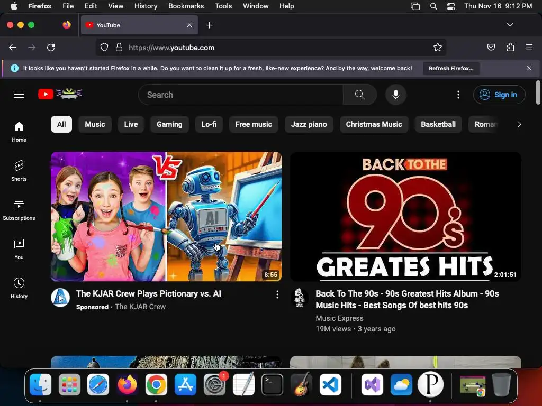542x406 pixels.
Task: Open KJAR Crew channel avatar
Action: (60, 298)
